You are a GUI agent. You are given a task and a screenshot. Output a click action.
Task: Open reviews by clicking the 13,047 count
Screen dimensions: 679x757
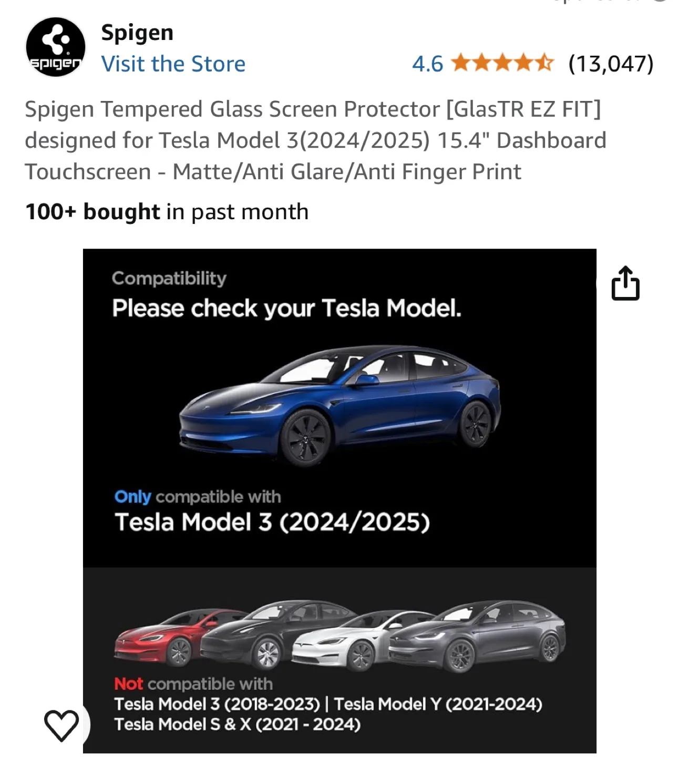coord(611,64)
